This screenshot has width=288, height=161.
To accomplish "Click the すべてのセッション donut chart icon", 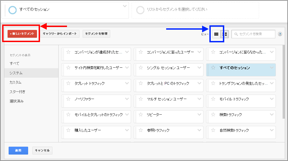I will pos(12,10).
